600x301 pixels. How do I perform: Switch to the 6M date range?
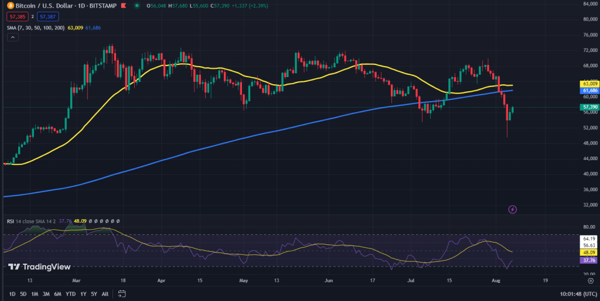pyautogui.click(x=58, y=294)
